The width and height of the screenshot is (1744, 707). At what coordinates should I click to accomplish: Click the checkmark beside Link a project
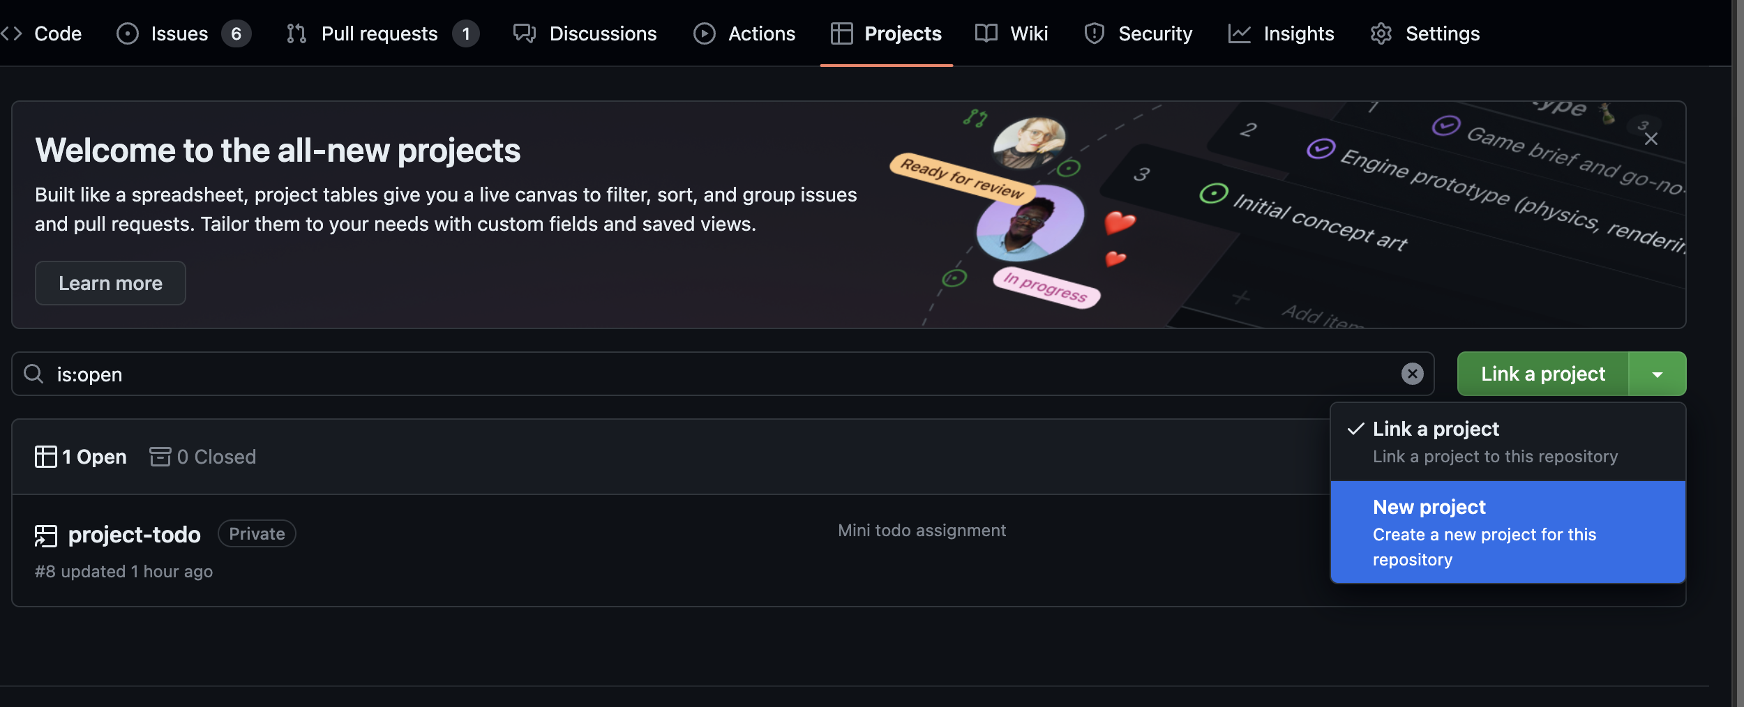[1355, 429]
